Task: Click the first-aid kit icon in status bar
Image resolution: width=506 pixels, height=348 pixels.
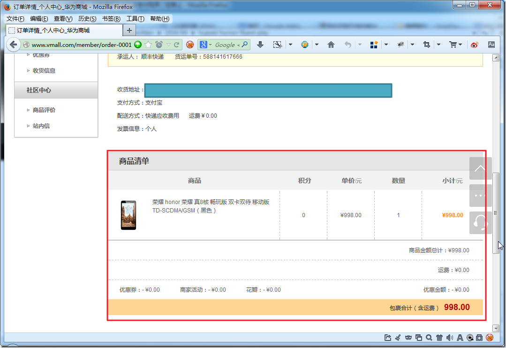Action: [x=480, y=338]
